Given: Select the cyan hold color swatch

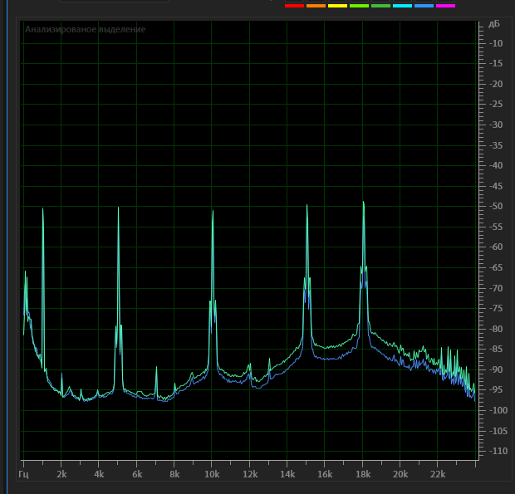Looking at the screenshot, I should 402,6.
